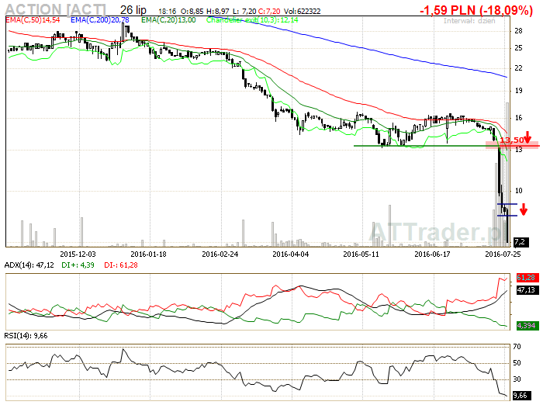Click the open price O:8,85
Screen dimensions: 543x405
tap(192, 12)
